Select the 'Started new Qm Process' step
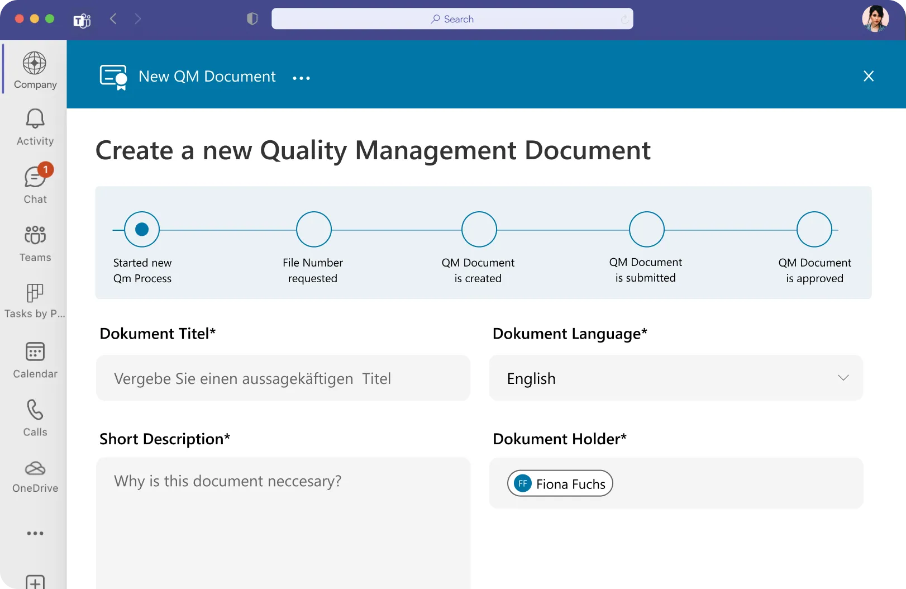This screenshot has width=906, height=589. click(142, 229)
